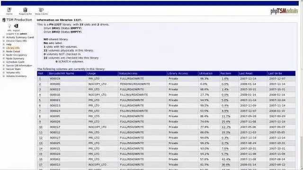Click icon beside Device Class Info

point(4,41)
